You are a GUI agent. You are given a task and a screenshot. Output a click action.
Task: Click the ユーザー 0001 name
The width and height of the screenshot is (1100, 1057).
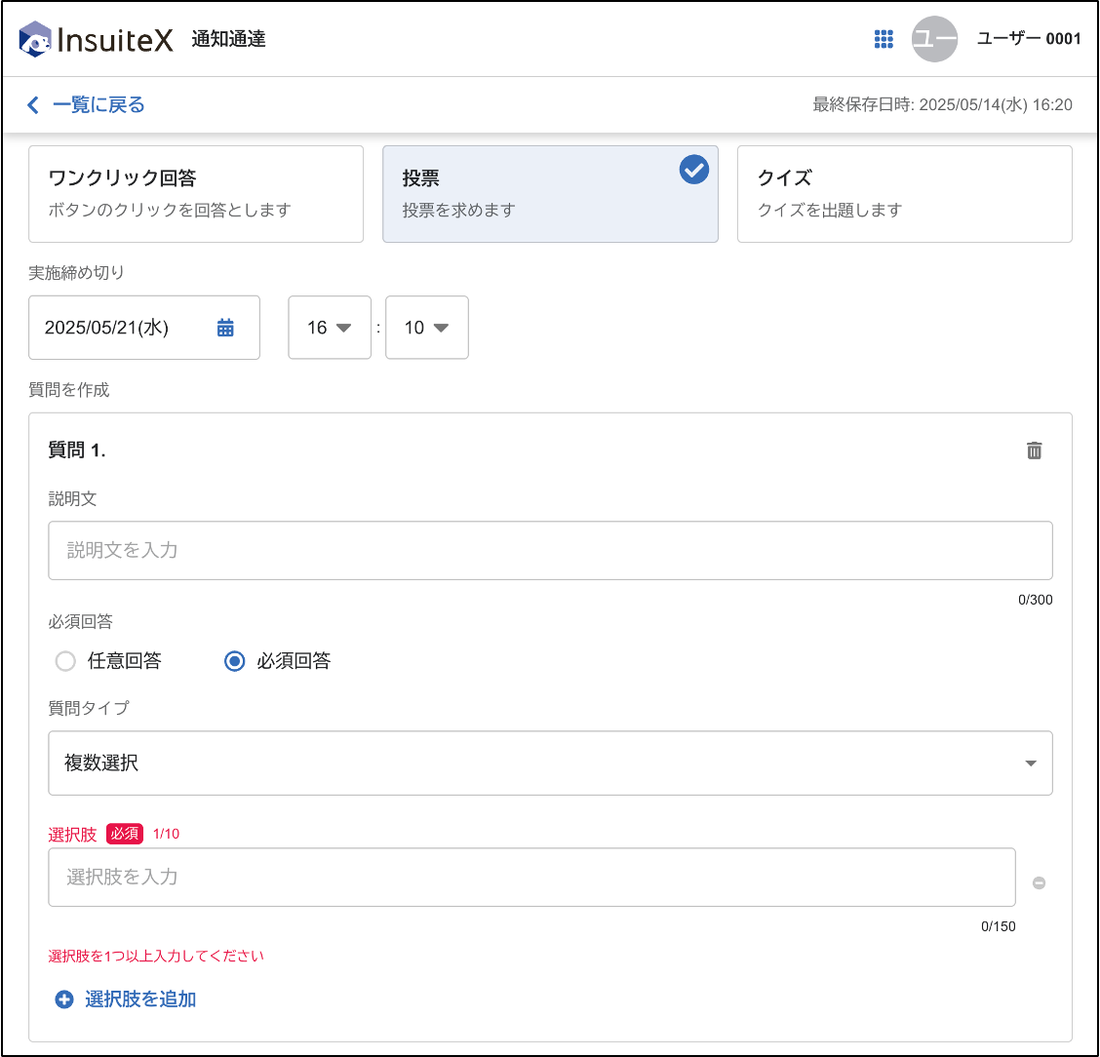[1029, 39]
